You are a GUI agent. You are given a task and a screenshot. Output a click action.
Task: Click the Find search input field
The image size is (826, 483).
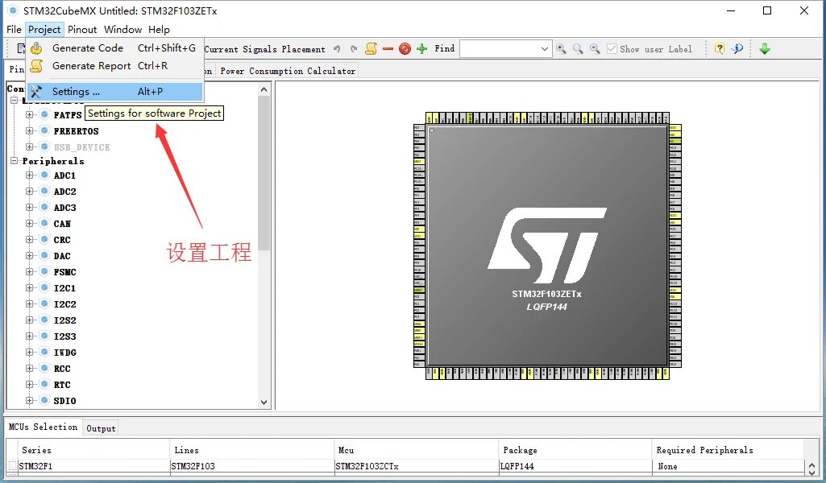click(500, 49)
